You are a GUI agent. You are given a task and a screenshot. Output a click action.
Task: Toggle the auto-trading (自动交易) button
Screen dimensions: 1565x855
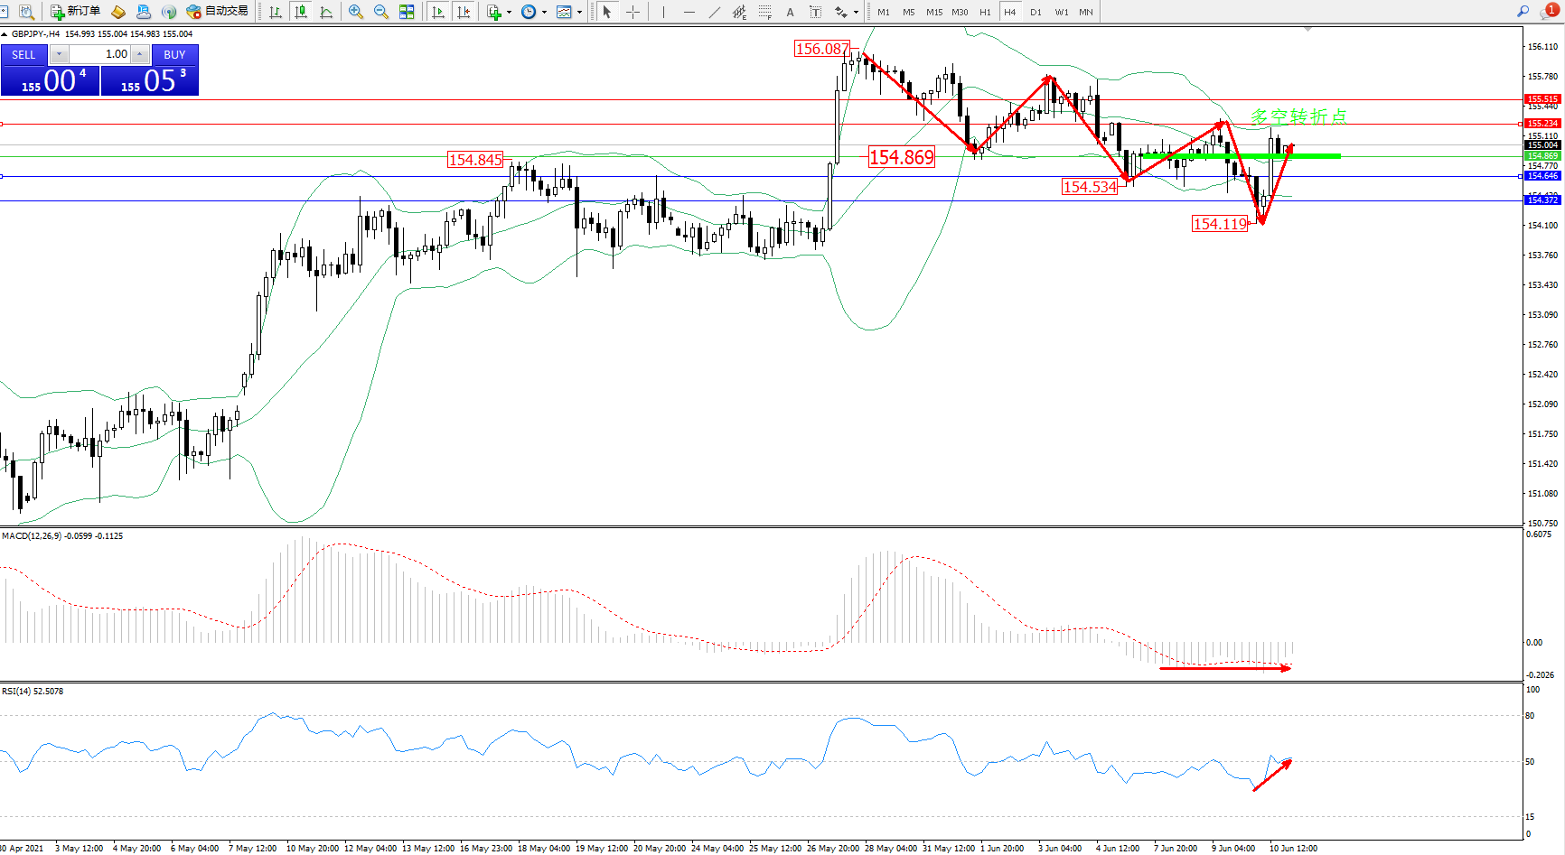pyautogui.click(x=217, y=12)
